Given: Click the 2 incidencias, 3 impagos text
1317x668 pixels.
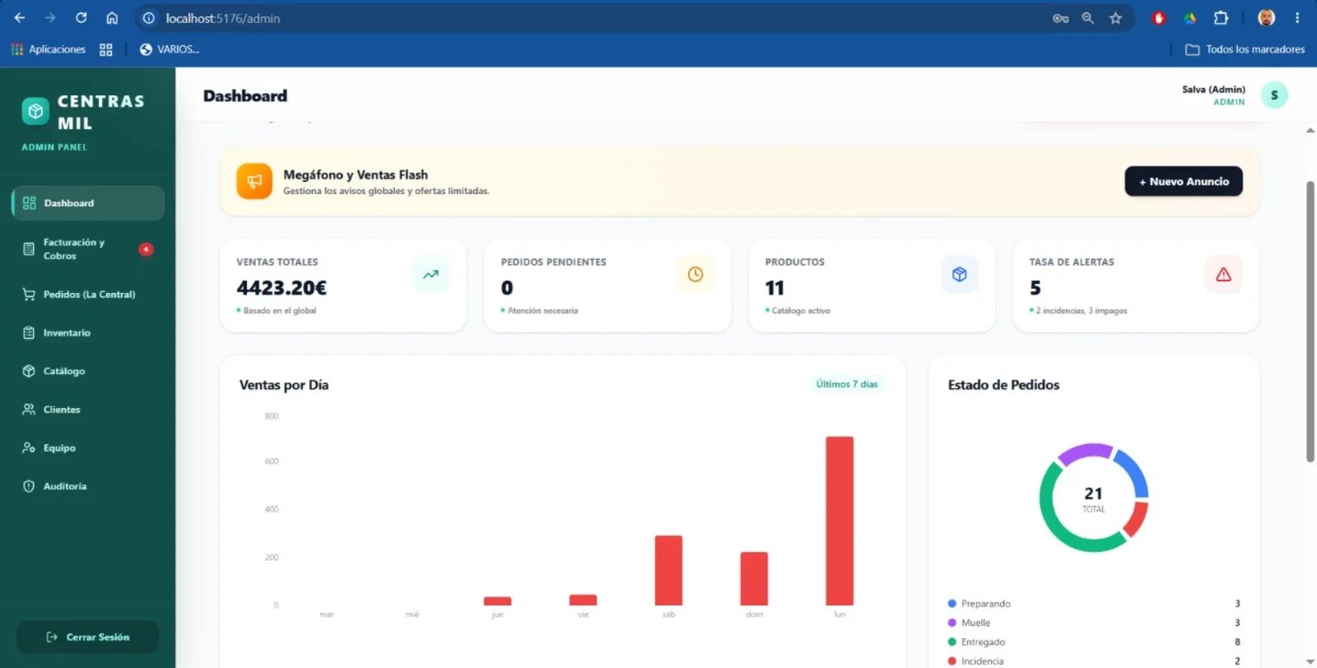Looking at the screenshot, I should tap(1082, 311).
